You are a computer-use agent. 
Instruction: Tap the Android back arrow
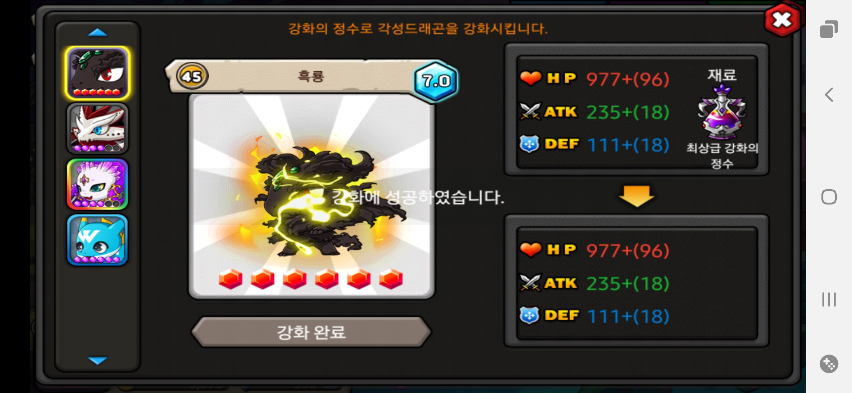[x=829, y=95]
